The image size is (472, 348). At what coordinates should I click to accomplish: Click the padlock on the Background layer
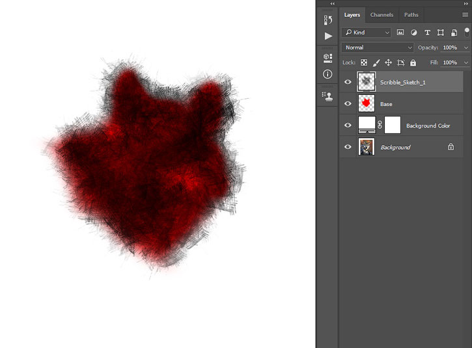pos(451,147)
